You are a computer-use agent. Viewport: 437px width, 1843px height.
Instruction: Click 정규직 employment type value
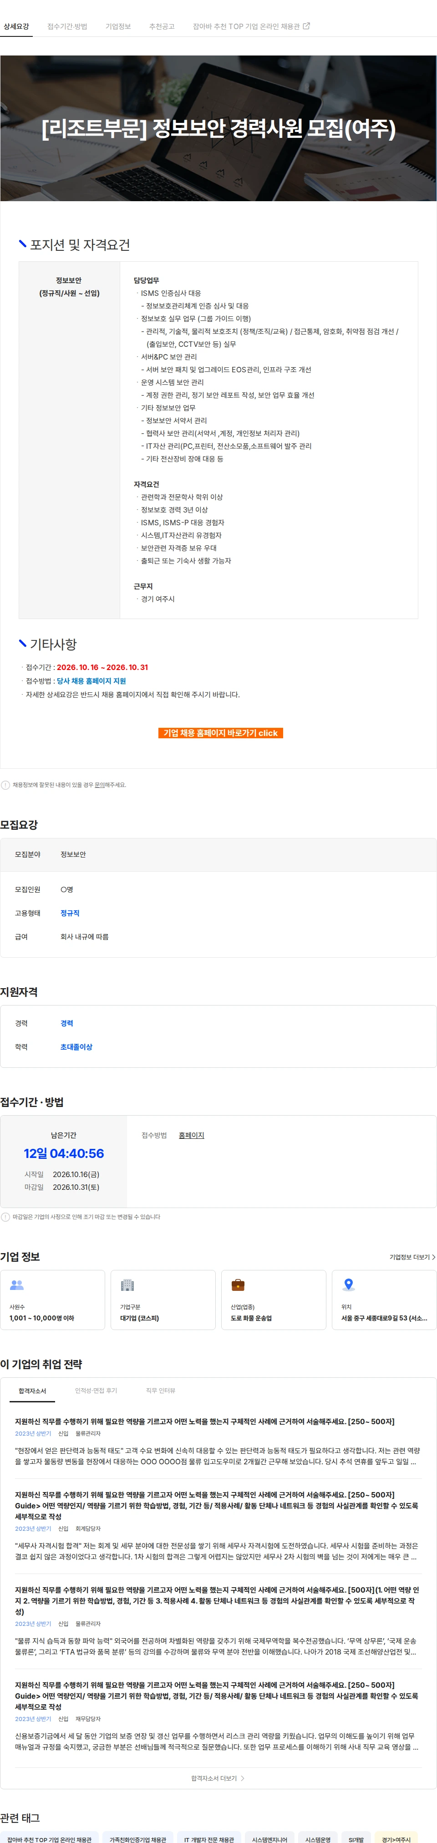click(70, 913)
